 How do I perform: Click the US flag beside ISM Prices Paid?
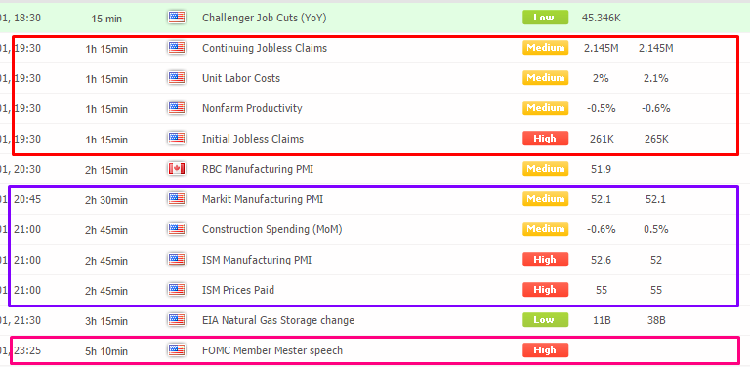177,290
